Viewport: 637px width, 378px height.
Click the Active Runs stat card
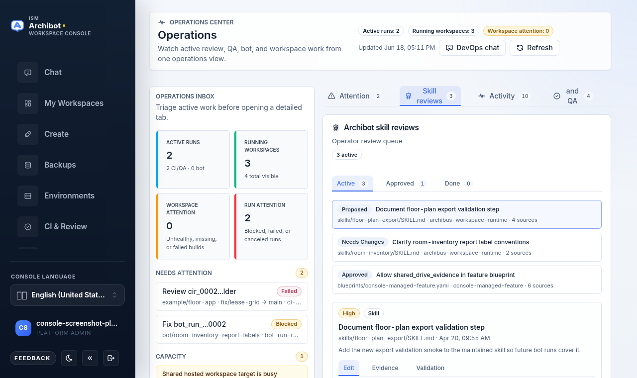click(193, 160)
